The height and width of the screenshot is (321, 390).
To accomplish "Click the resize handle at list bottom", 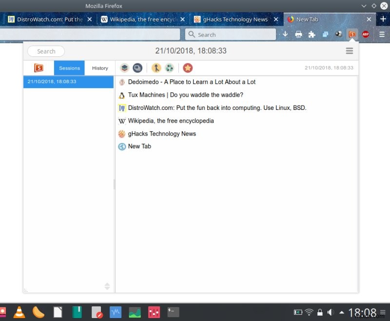I will (107, 286).
